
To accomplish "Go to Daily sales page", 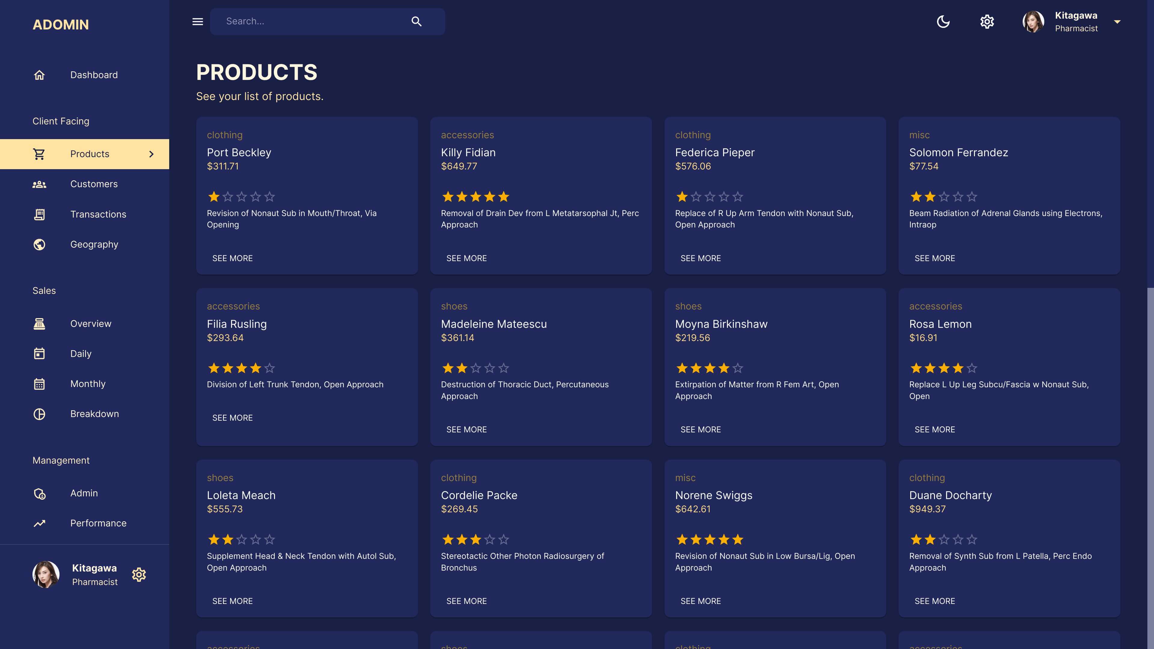I will click(85, 353).
